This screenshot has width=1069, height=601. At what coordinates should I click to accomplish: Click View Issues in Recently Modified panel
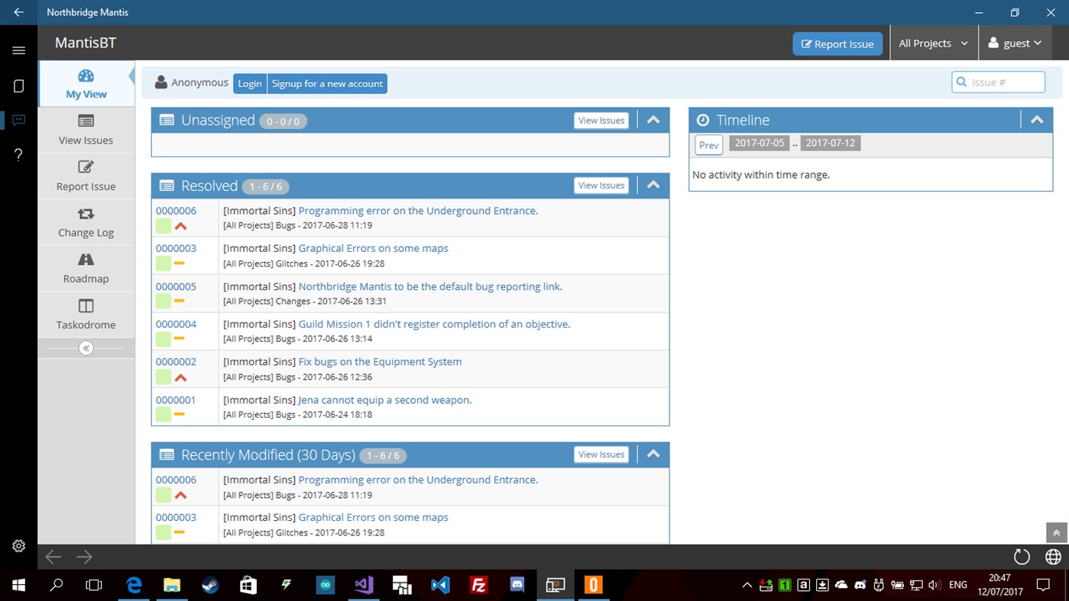coord(601,454)
